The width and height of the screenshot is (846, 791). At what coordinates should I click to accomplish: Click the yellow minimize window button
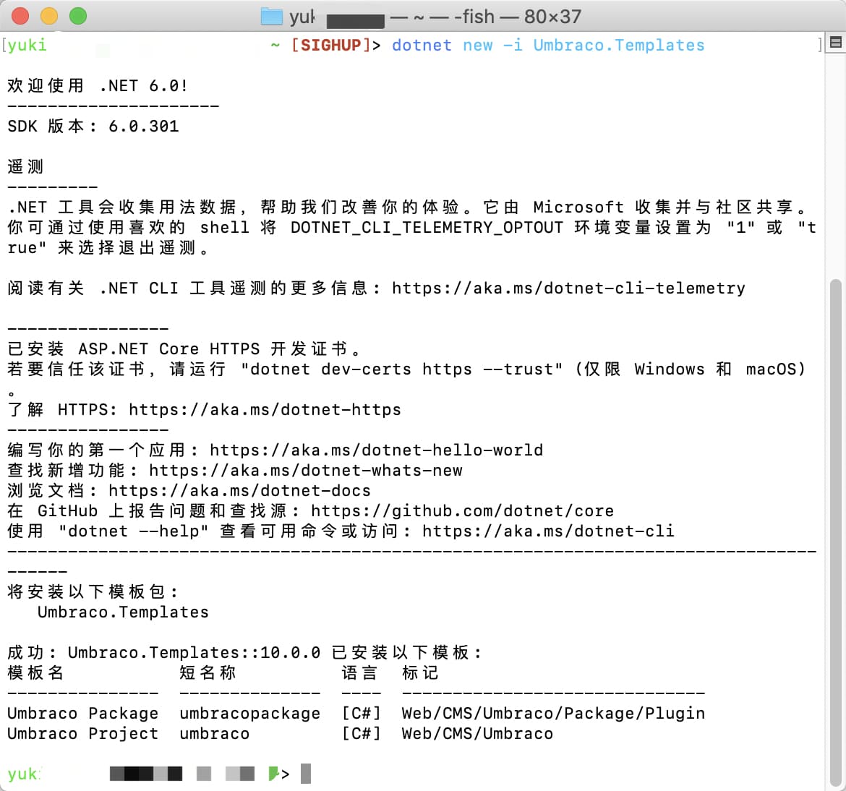click(49, 16)
